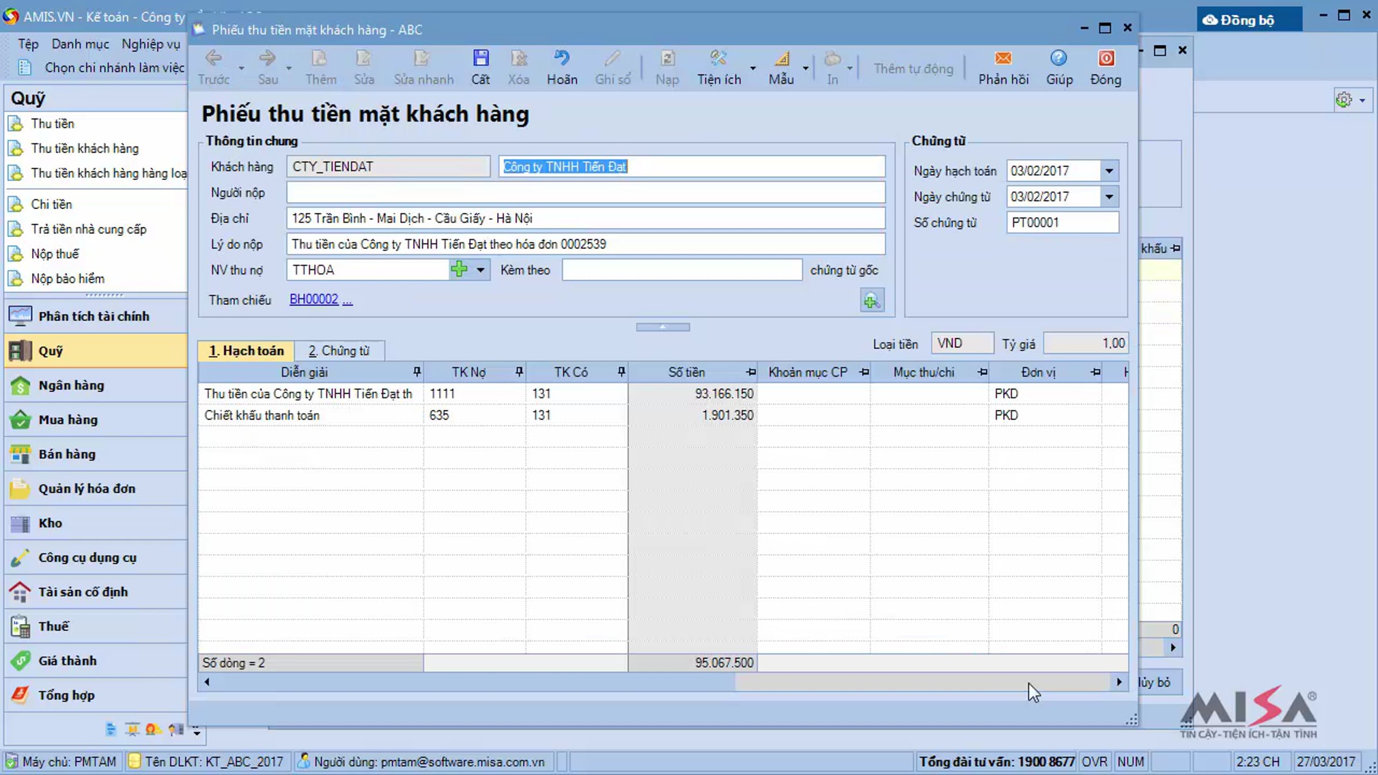
Task: Open the Công cụ dụng cụ module
Action: (x=96, y=557)
